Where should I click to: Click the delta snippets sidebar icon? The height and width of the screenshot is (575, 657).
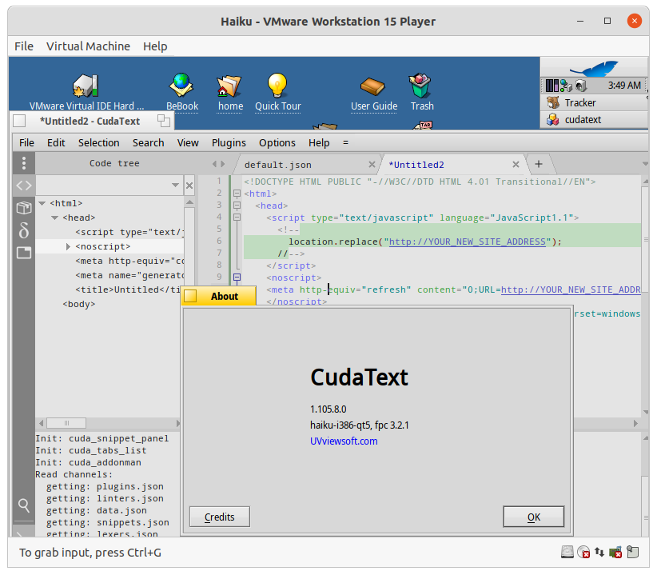click(24, 231)
